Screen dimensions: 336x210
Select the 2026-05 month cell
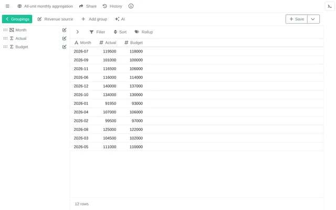(81, 147)
